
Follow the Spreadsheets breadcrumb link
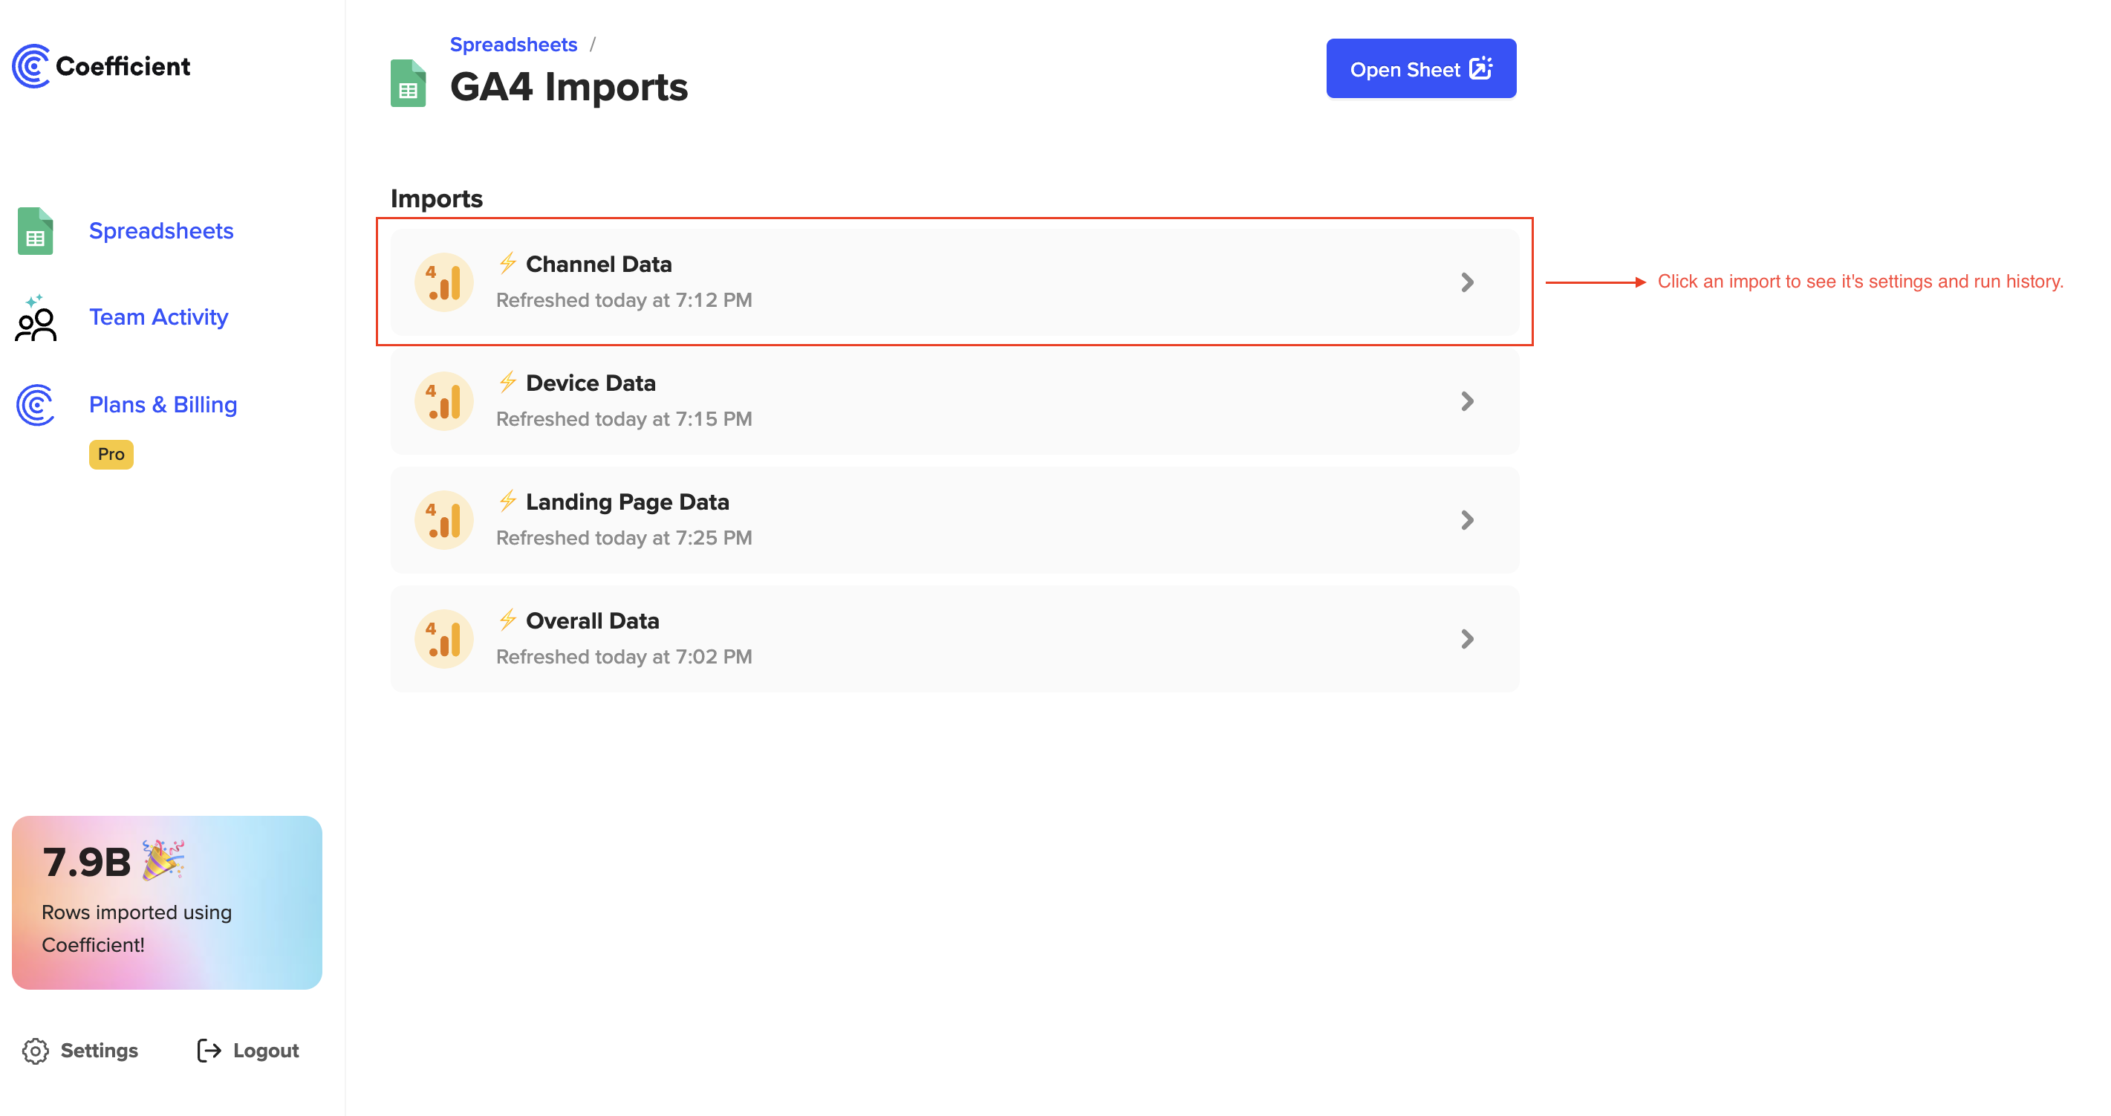pos(513,45)
